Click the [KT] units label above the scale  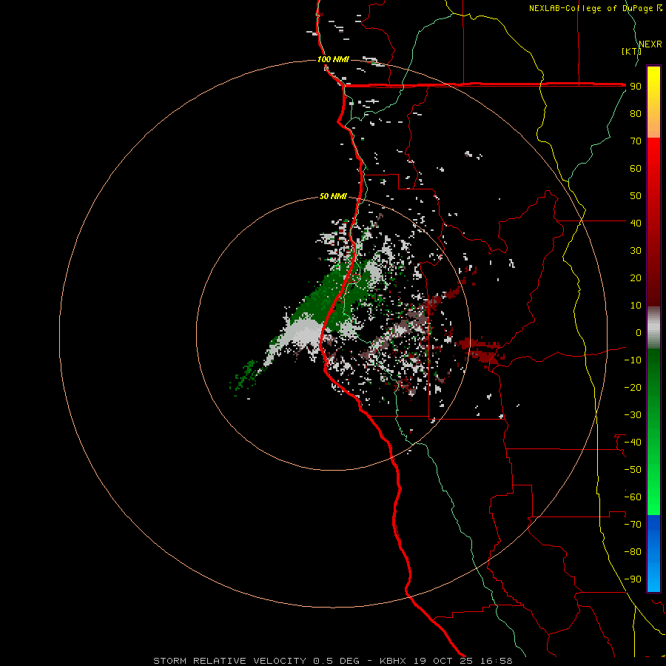coord(631,51)
